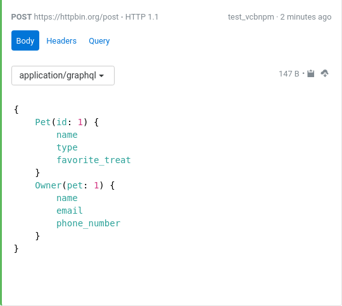Click the https://httpbin.org/post URL text
Image resolution: width=342 pixels, height=306 pixels.
76,17
